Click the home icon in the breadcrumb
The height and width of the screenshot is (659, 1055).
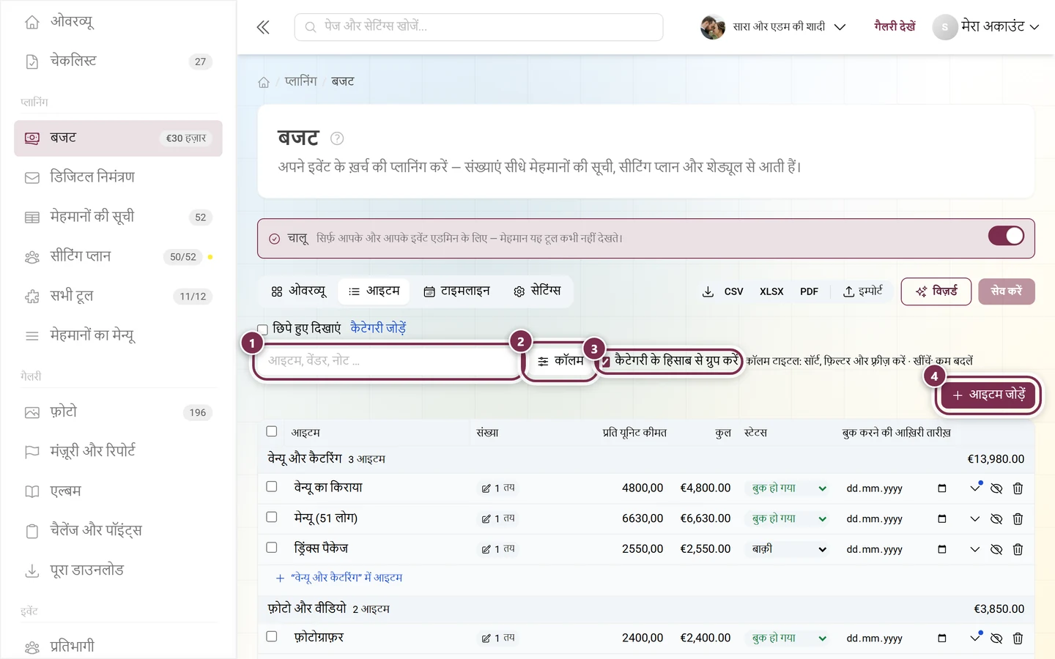coord(264,82)
